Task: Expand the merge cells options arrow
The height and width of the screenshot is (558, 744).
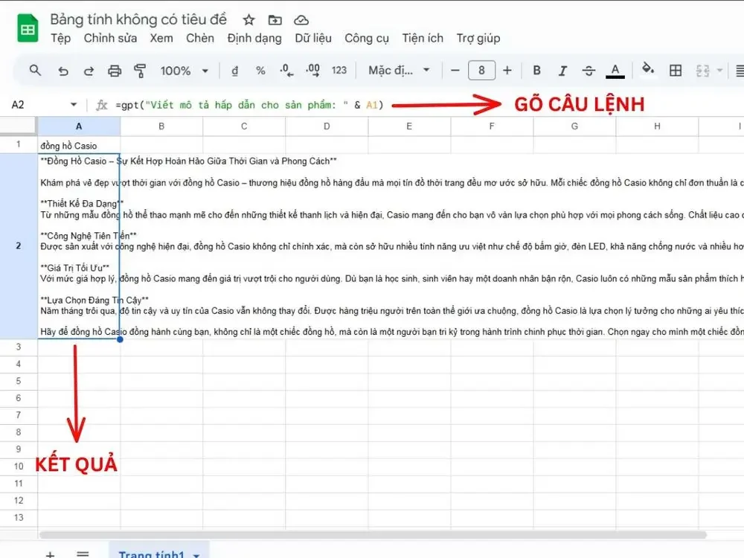Action: pos(719,71)
